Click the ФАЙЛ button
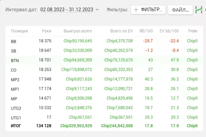 180,10
